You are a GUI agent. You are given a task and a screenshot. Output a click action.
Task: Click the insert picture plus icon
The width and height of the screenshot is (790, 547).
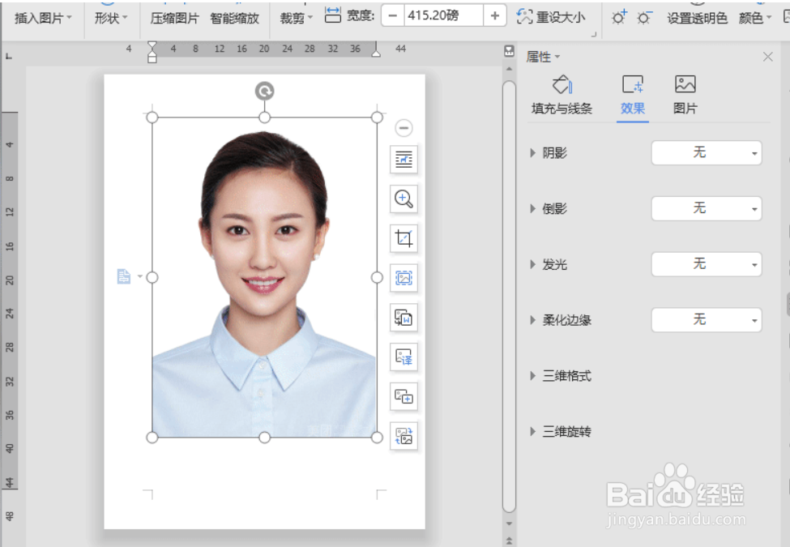(x=404, y=396)
